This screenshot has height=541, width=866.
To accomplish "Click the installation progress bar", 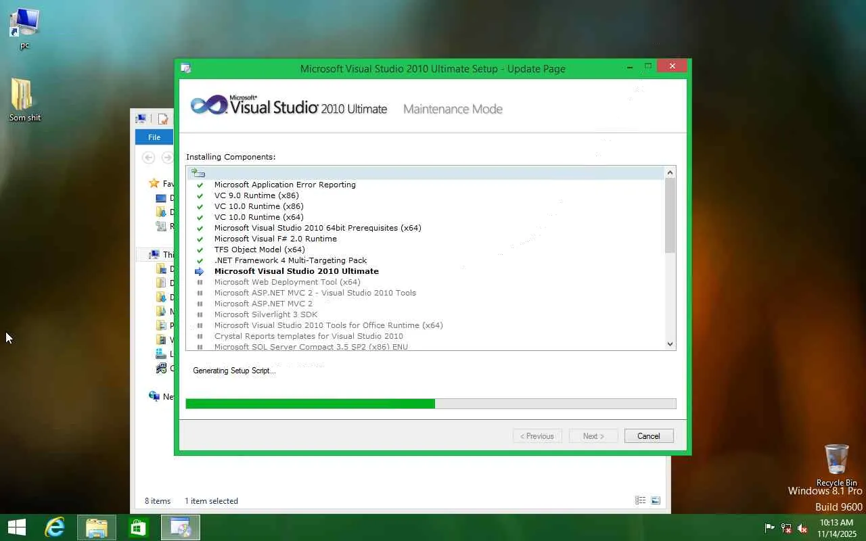I will click(431, 404).
